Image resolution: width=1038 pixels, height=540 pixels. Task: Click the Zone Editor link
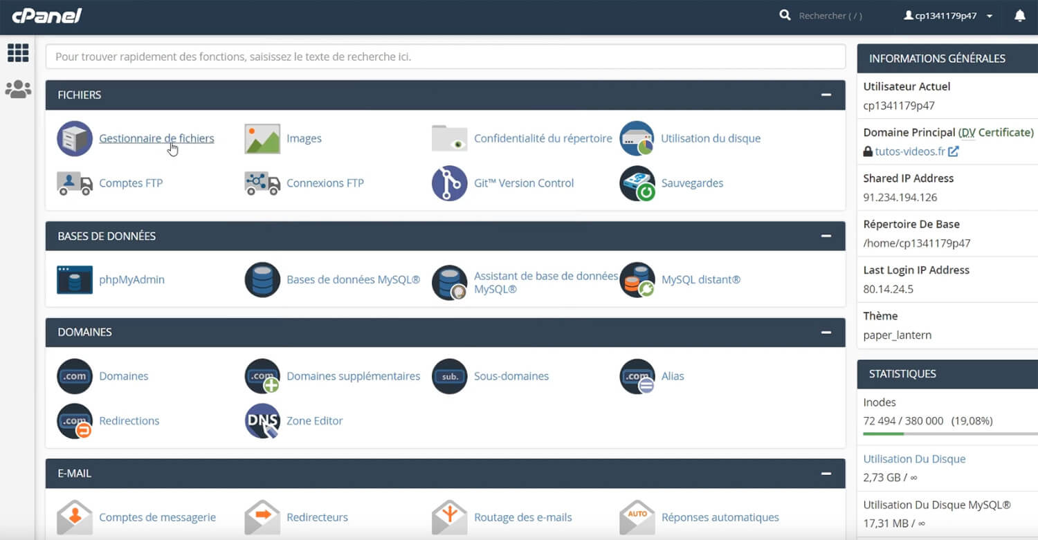click(x=314, y=421)
